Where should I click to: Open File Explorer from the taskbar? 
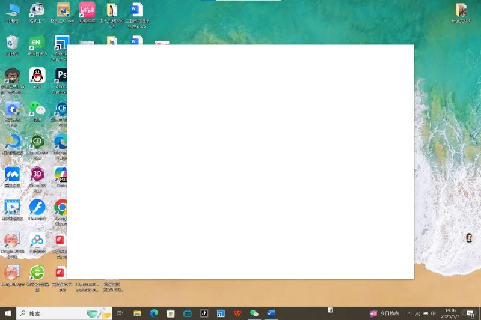tap(137, 313)
